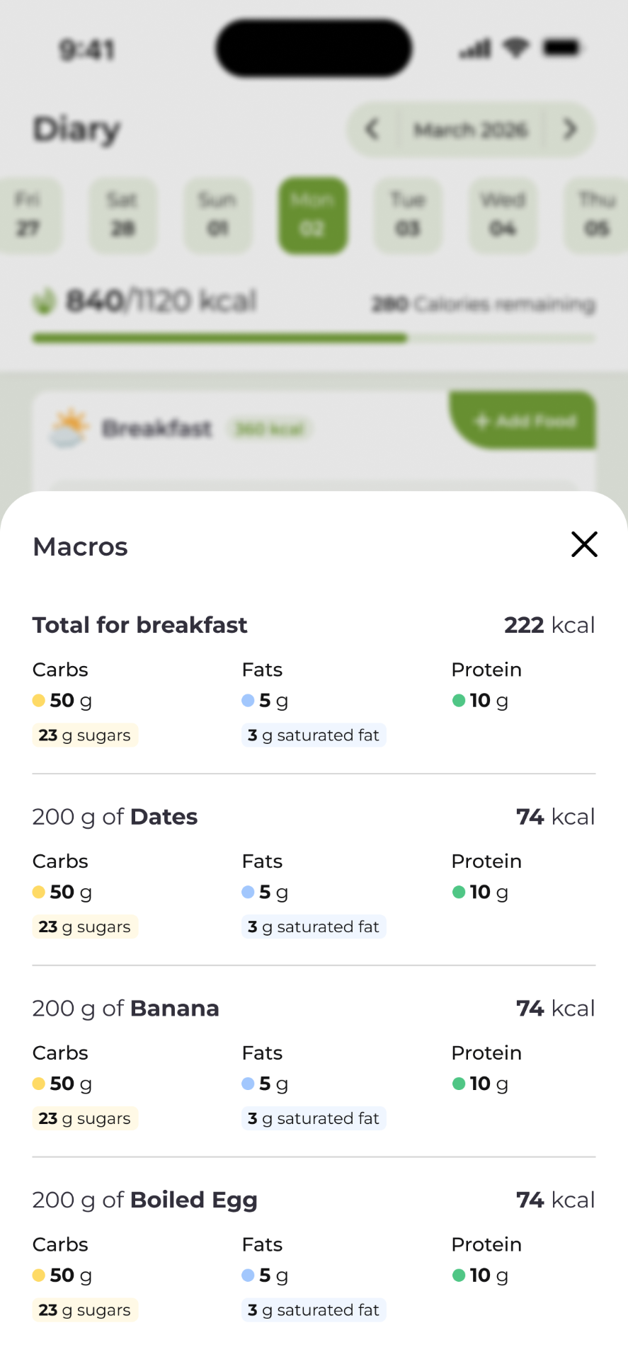The height and width of the screenshot is (1359, 628).
Task: Tap the yellow carbs dot under Total
Action: click(39, 701)
